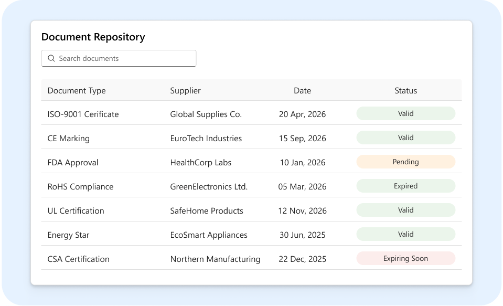Select the CE Marking document
Viewport: 503px width, 306px height.
point(68,138)
